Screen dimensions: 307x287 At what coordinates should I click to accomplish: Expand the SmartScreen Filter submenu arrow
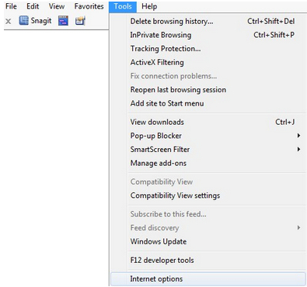point(298,149)
